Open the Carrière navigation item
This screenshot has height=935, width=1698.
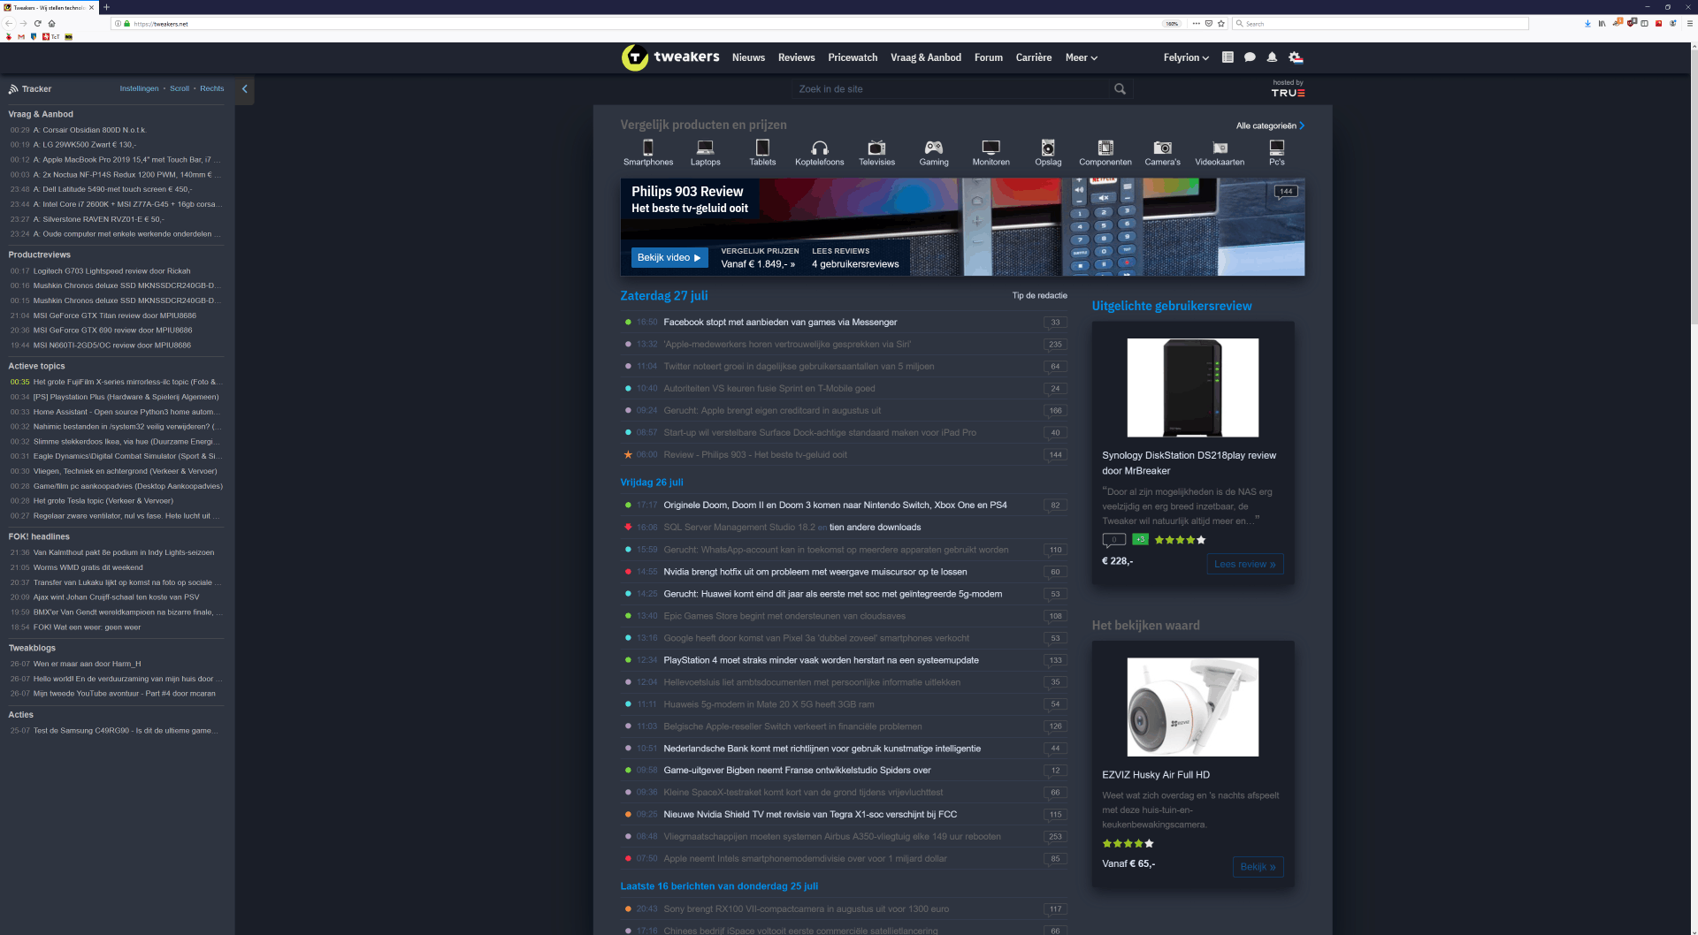coord(1034,57)
